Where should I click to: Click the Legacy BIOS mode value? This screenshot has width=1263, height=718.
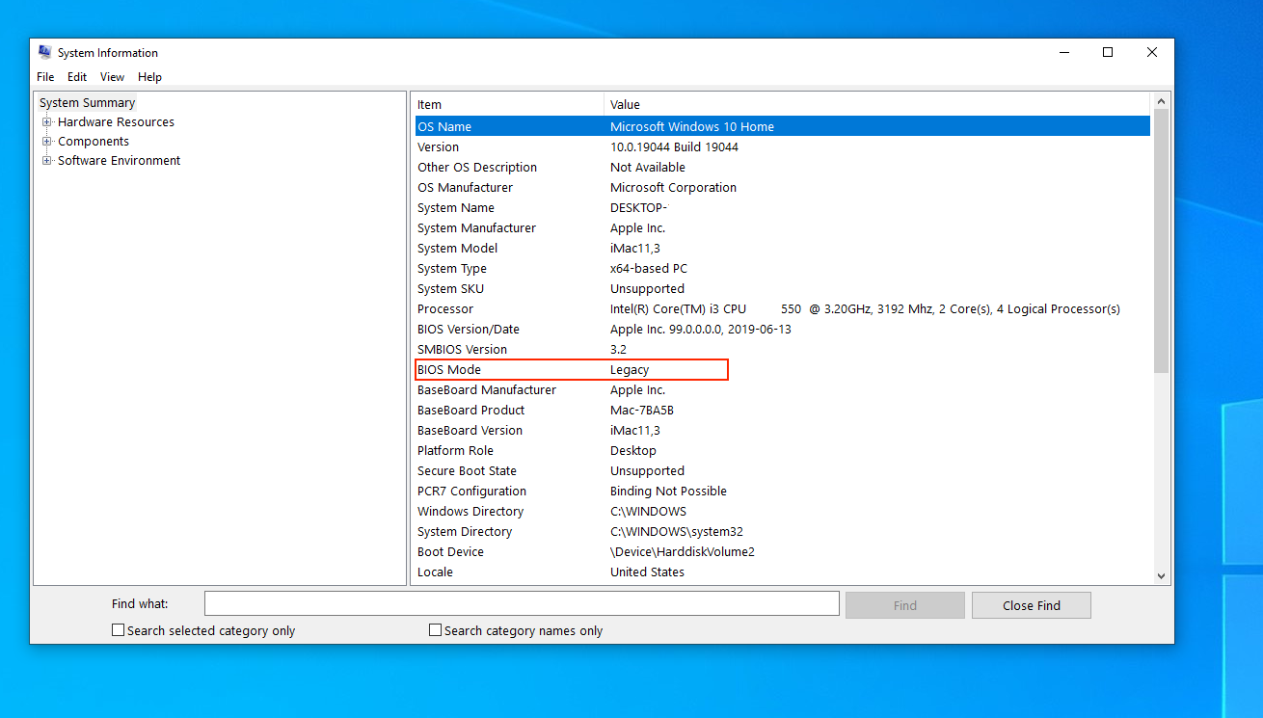point(630,369)
